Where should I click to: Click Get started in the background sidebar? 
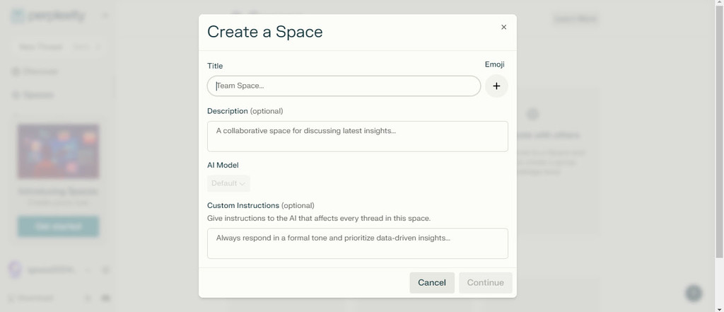pyautogui.click(x=58, y=226)
